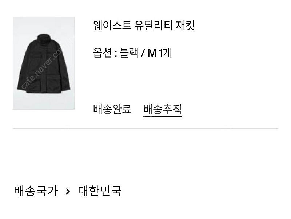Screen dimensions: 291x219
Task: Click the chevron arrow beside 배송국가
Action: pos(68,191)
